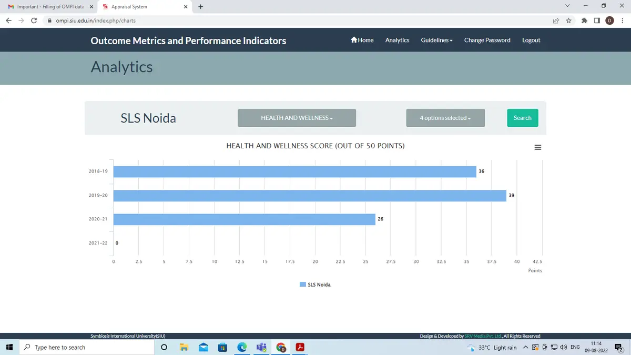631x355 pixels.
Task: Share this page using the share icon
Action: pyautogui.click(x=556, y=21)
